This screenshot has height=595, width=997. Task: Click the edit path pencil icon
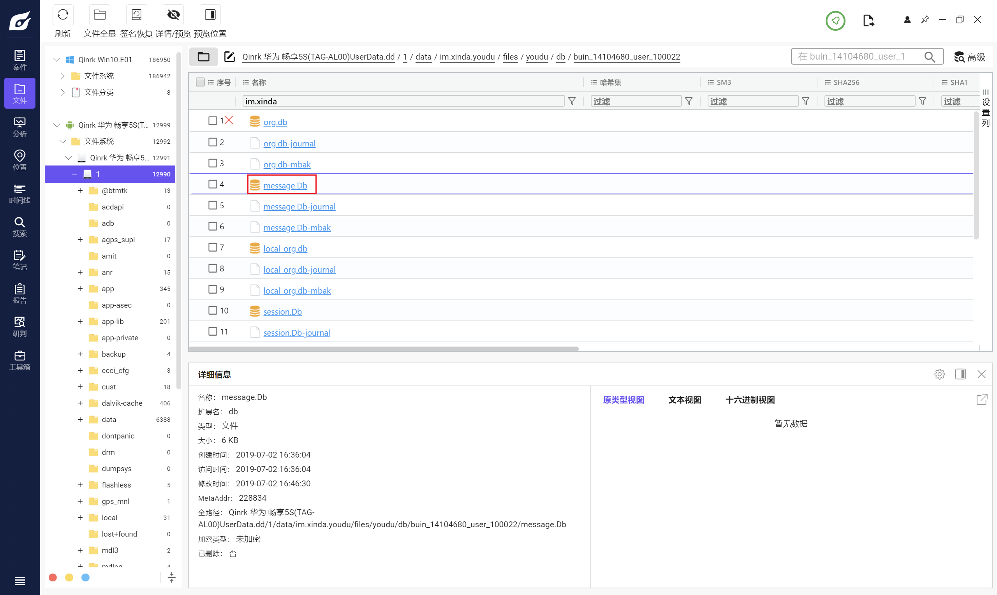coord(229,56)
